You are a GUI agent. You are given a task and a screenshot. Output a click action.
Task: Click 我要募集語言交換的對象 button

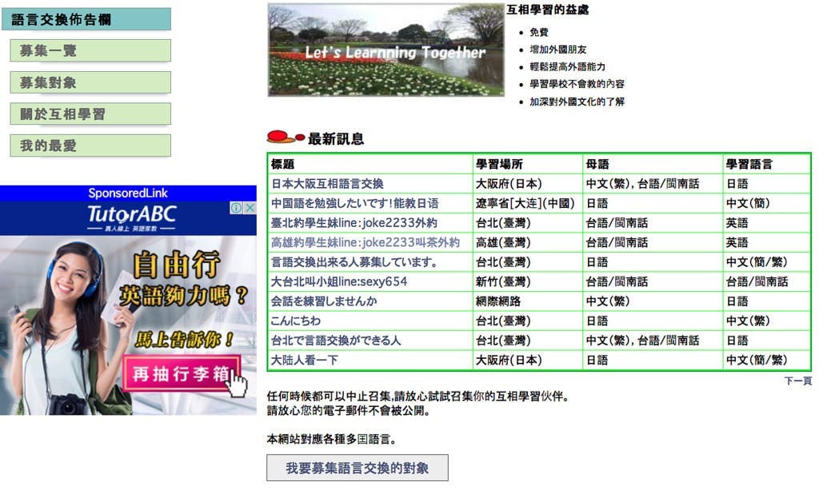click(x=358, y=468)
